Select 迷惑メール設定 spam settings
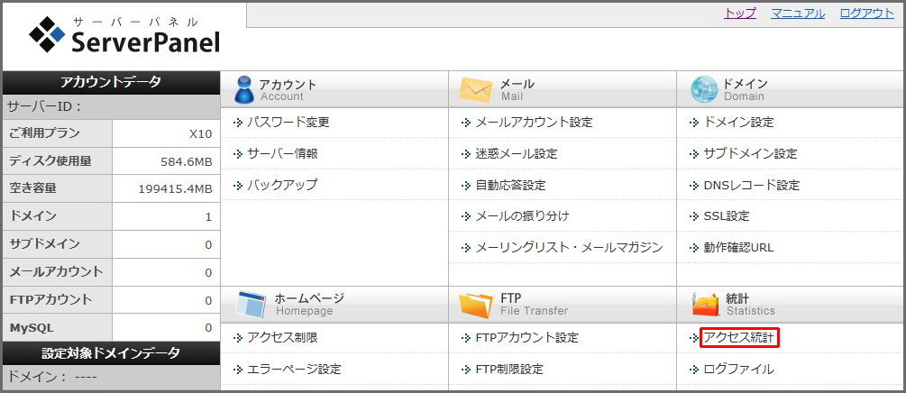This screenshot has height=393, width=906. [x=516, y=154]
